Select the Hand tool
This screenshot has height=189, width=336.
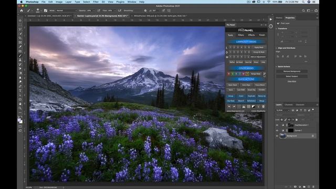(20, 104)
